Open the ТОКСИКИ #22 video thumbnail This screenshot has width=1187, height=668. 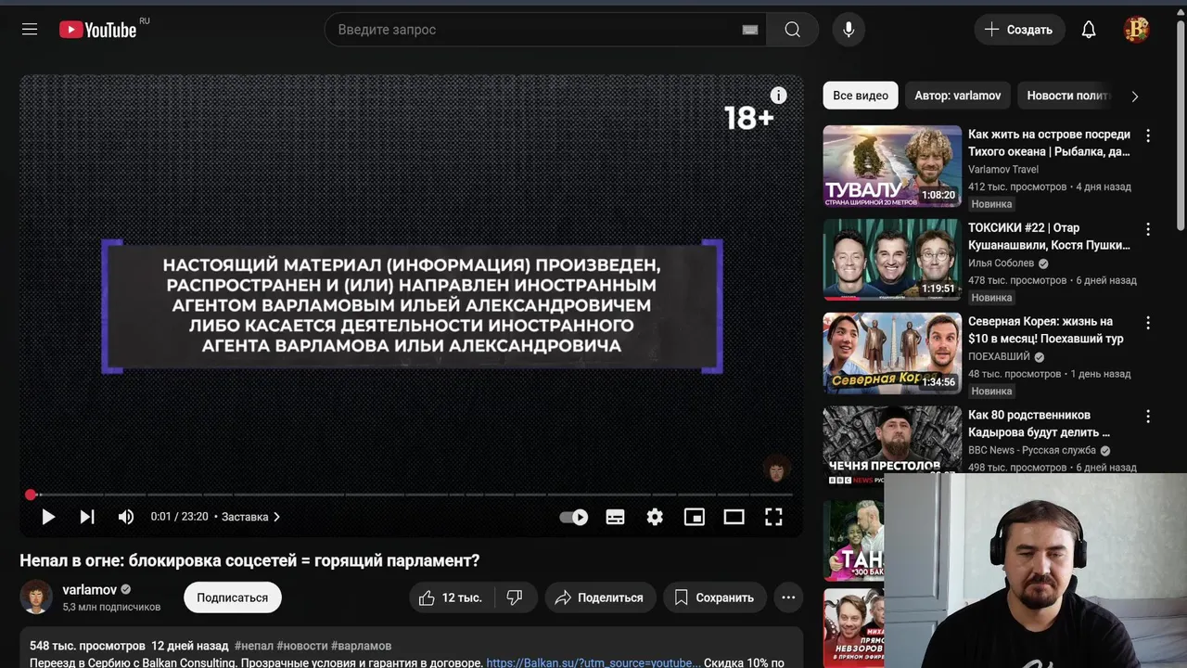(892, 260)
